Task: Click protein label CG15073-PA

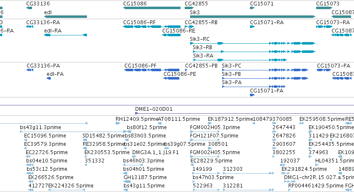Action: coord(334,66)
